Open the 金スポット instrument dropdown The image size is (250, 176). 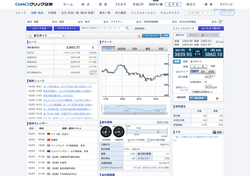point(63,36)
